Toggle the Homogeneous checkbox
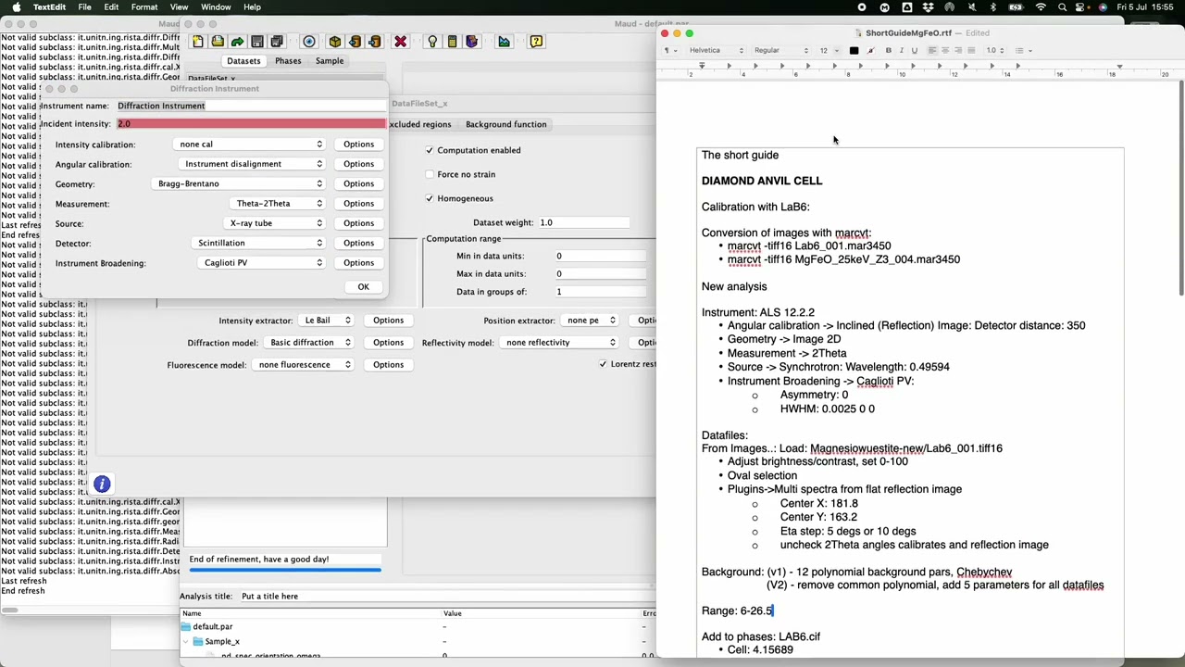The image size is (1185, 667). 430,198
